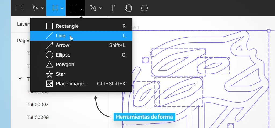
Task: Select the small circle shape on canvas
Action: [x=146, y=60]
